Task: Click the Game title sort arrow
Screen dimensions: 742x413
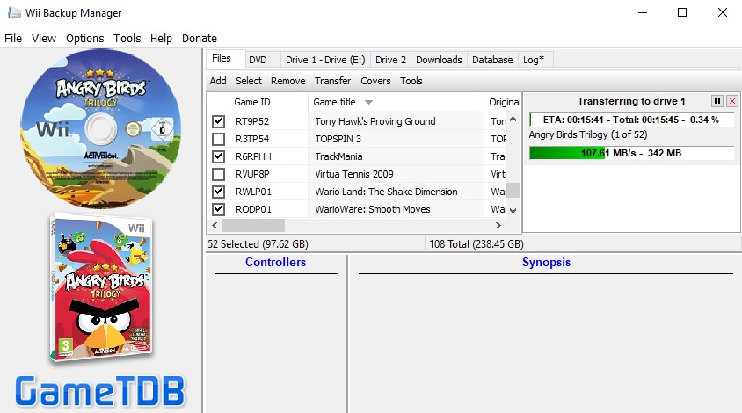Action: [x=368, y=102]
